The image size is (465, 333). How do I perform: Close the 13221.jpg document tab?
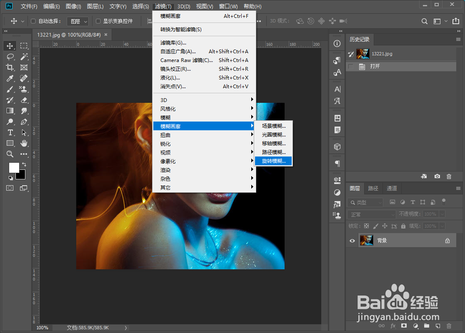pyautogui.click(x=106, y=35)
